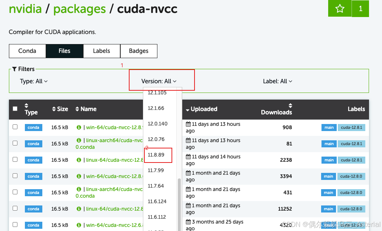382x231 pixels.
Task: Click cuda-12.8.0 label in 3394-download row
Action: (x=351, y=176)
